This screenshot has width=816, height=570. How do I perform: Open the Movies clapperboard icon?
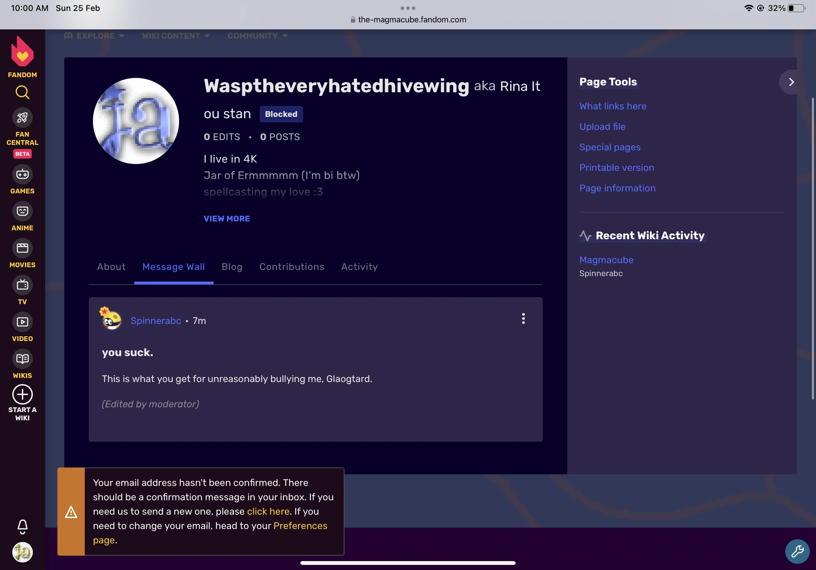coord(23,248)
